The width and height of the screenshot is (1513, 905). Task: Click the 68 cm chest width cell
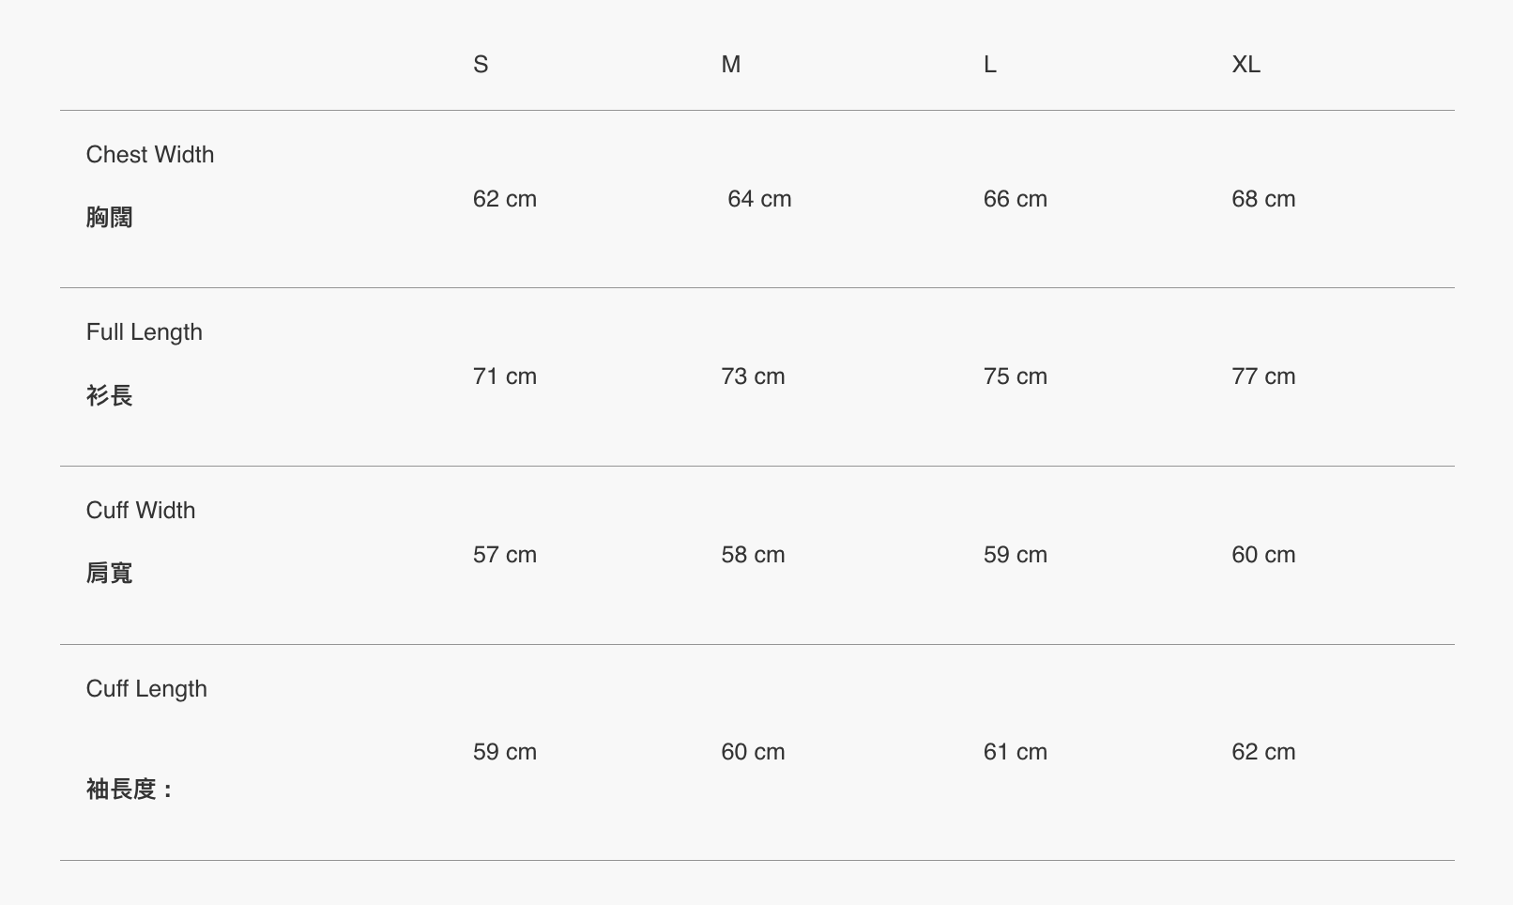(x=1263, y=199)
